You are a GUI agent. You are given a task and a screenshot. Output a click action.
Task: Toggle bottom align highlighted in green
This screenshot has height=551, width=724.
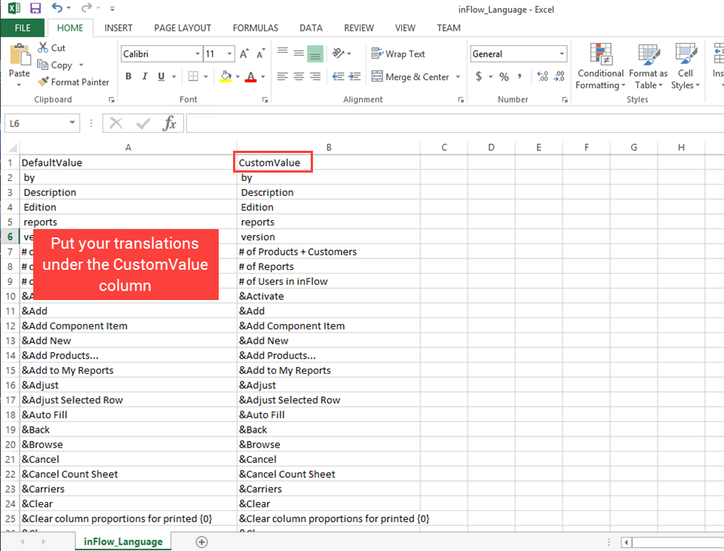pos(315,54)
